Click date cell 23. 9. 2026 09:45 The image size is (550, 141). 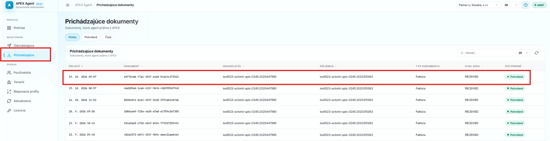point(82,135)
